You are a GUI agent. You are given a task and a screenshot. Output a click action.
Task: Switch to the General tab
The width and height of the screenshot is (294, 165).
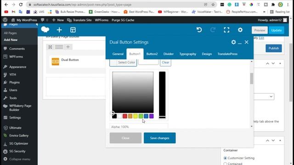pos(118,54)
